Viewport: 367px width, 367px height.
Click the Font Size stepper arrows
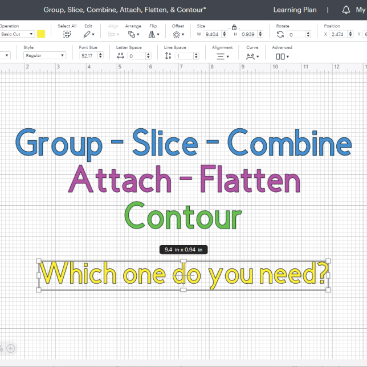tap(100, 56)
